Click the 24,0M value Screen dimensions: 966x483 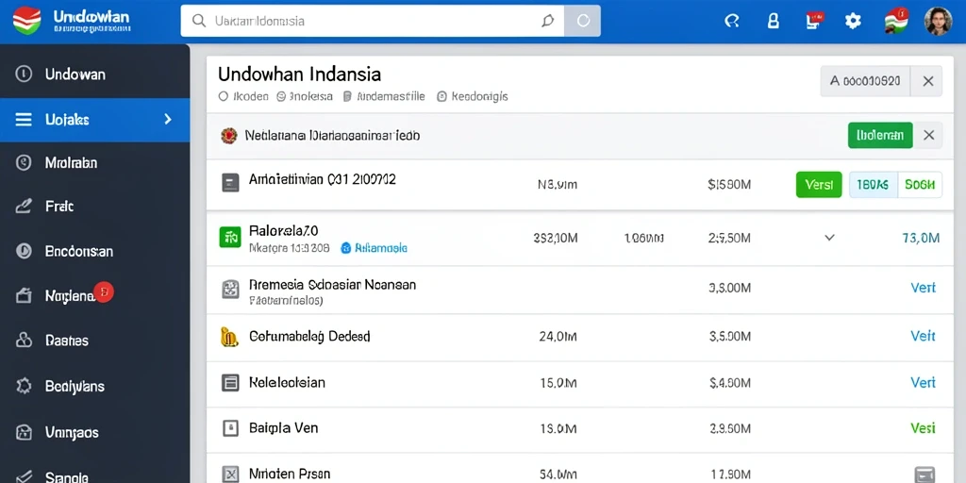tap(558, 337)
